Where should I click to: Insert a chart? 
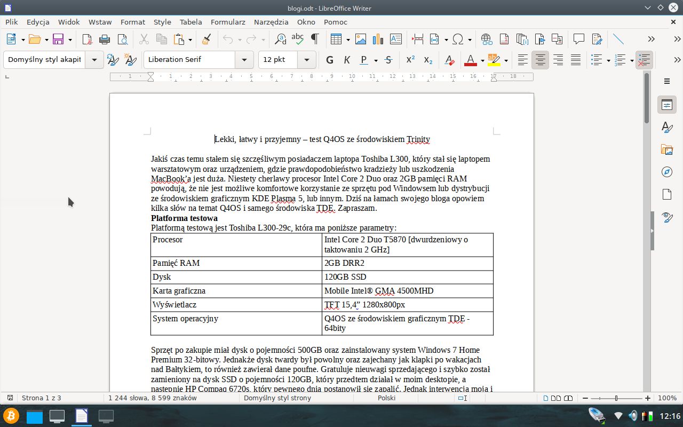click(378, 39)
